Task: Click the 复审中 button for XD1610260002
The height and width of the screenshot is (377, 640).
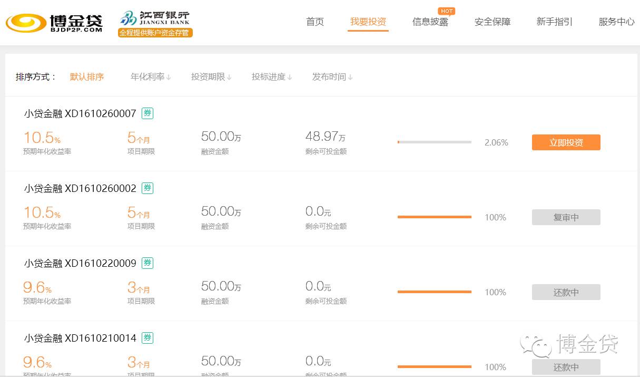Action: [x=566, y=217]
